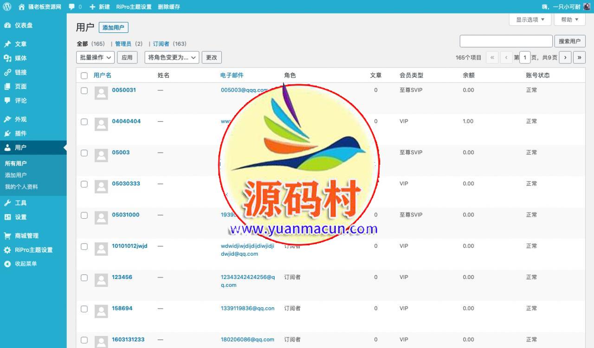This screenshot has width=594, height=348.
Task: Select the checkbox for user 158694
Action: coord(84,309)
